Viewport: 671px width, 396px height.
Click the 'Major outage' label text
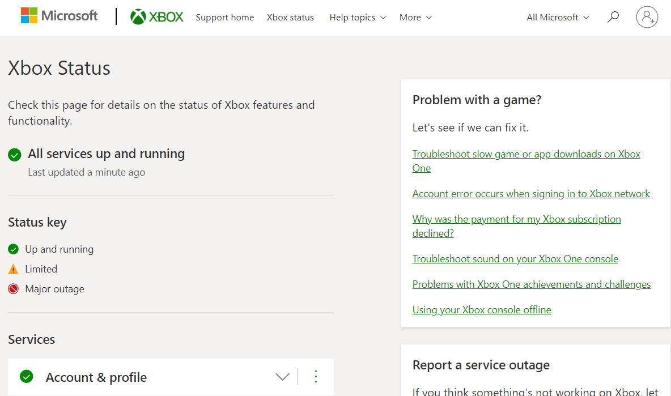coord(54,289)
